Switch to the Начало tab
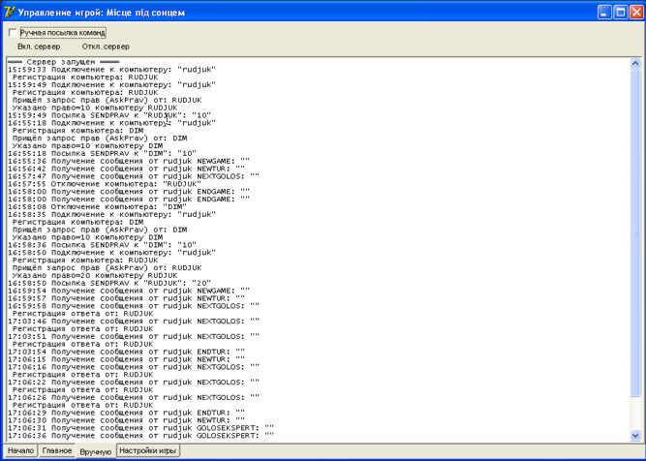The image size is (646, 461). tap(20, 450)
